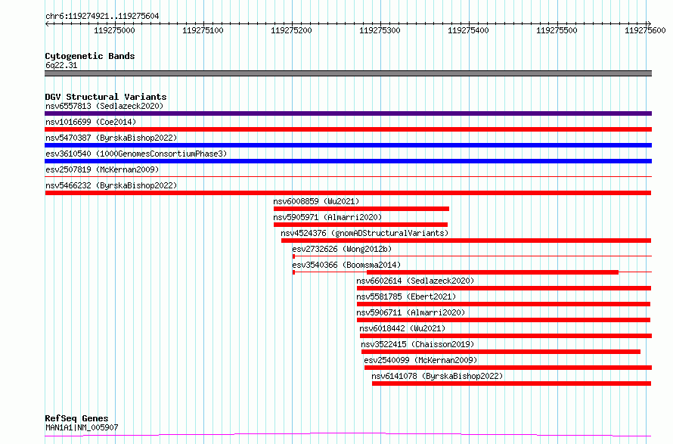The width and height of the screenshot is (673, 444).
Task: Click ruler position 119275100
Action: (203, 30)
